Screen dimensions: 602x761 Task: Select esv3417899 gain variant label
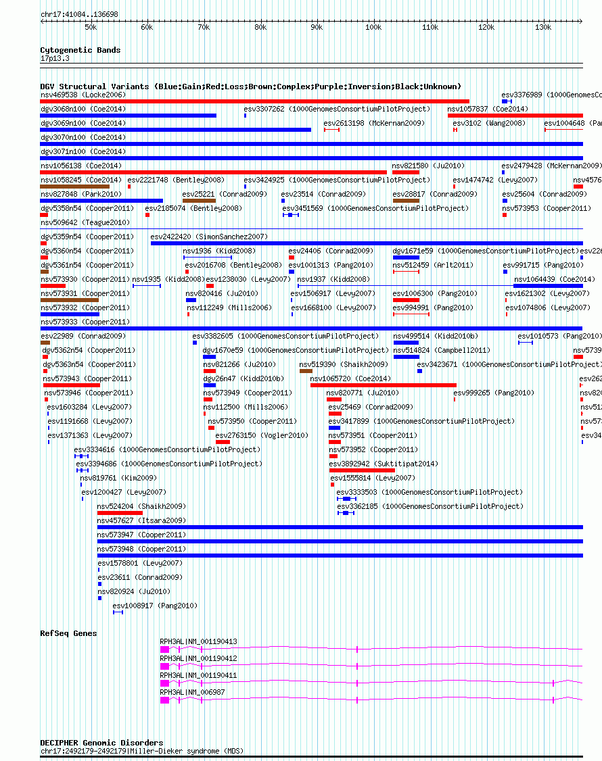(421, 421)
